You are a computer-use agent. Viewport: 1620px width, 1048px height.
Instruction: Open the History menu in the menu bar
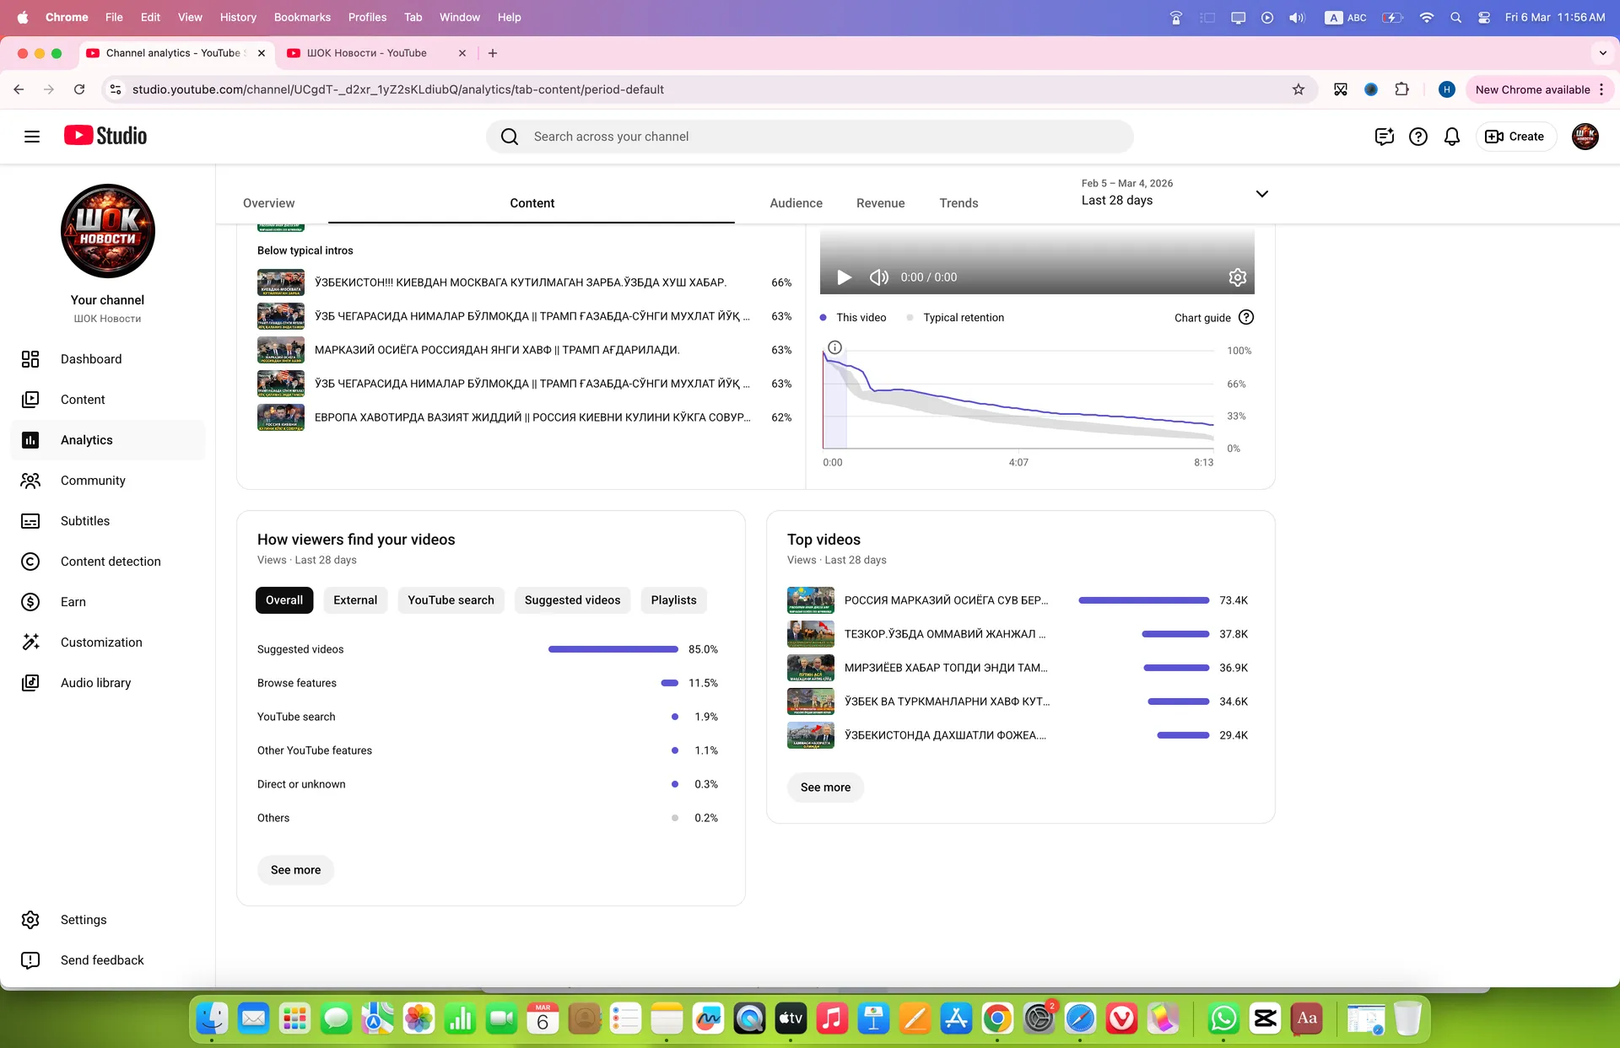238,17
